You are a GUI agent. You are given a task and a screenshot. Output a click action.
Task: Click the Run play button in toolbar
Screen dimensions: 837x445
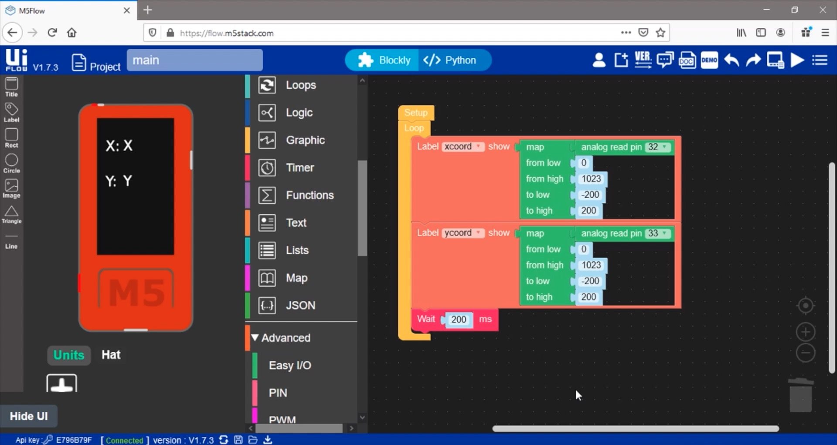(797, 60)
